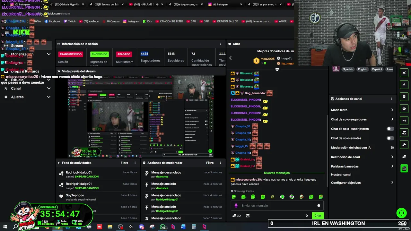Click the green clapperboard sidebar icon
Image resolution: width=411 pixels, height=231 pixels.
(x=404, y=168)
